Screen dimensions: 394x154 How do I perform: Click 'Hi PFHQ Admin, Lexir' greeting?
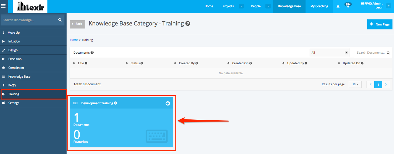click(372, 5)
